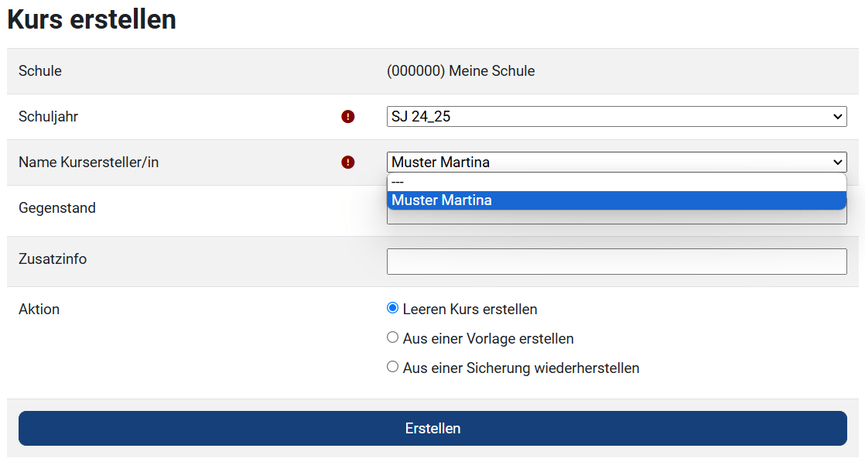
Task: Click the red required icon beside Schuljahr
Action: point(348,117)
